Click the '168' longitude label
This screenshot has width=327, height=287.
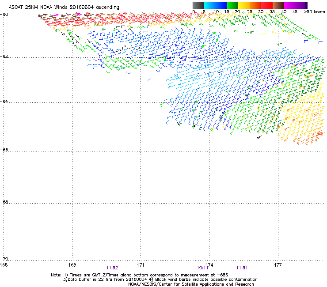(72, 265)
